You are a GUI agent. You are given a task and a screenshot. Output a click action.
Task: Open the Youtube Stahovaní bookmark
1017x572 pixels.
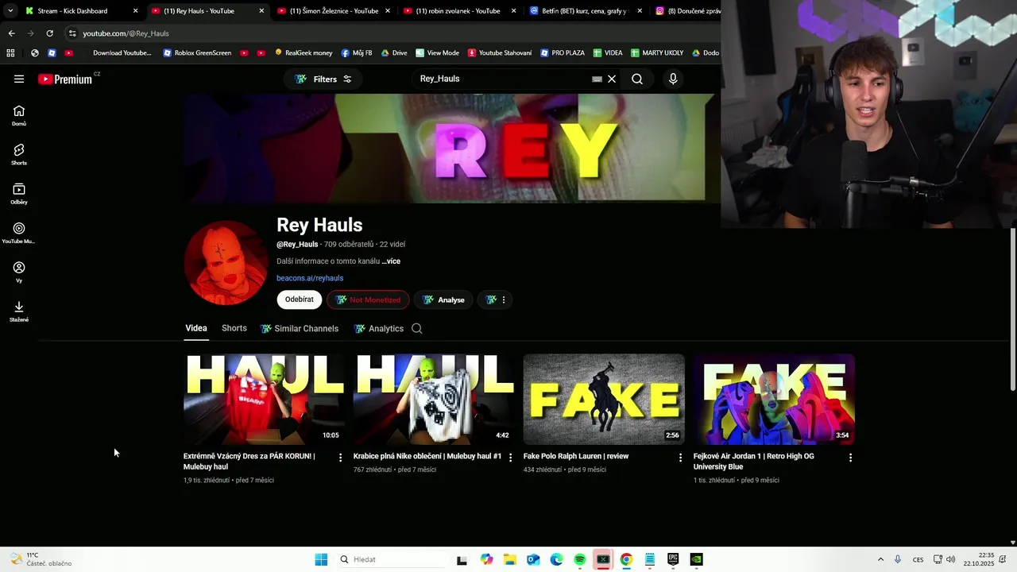[x=500, y=53]
